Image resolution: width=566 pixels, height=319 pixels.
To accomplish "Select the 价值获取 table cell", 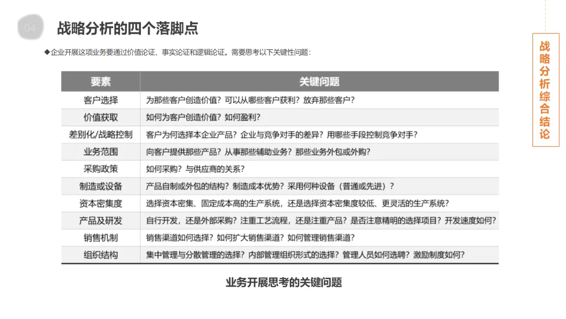I will pos(101,118).
